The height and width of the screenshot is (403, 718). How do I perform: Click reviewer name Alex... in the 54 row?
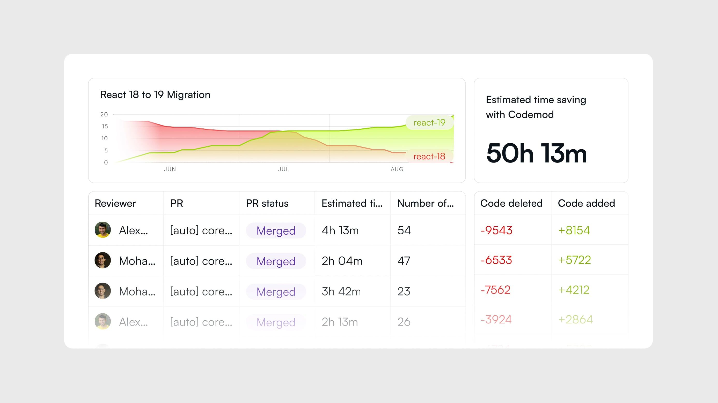click(134, 230)
